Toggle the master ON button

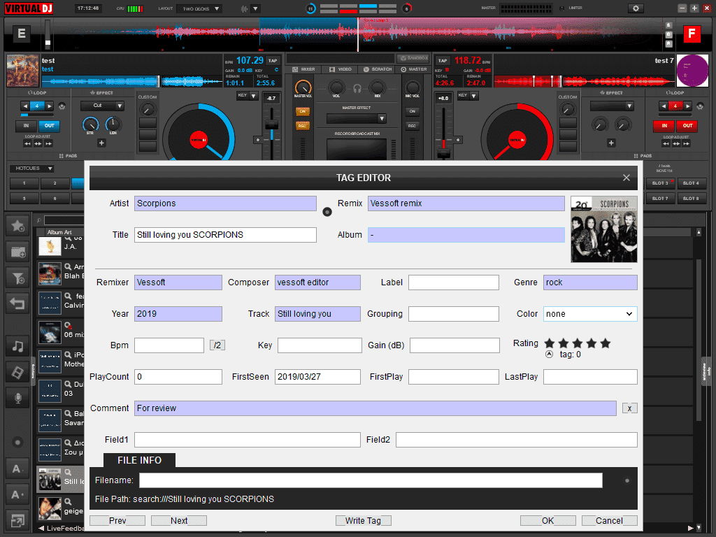coord(302,111)
